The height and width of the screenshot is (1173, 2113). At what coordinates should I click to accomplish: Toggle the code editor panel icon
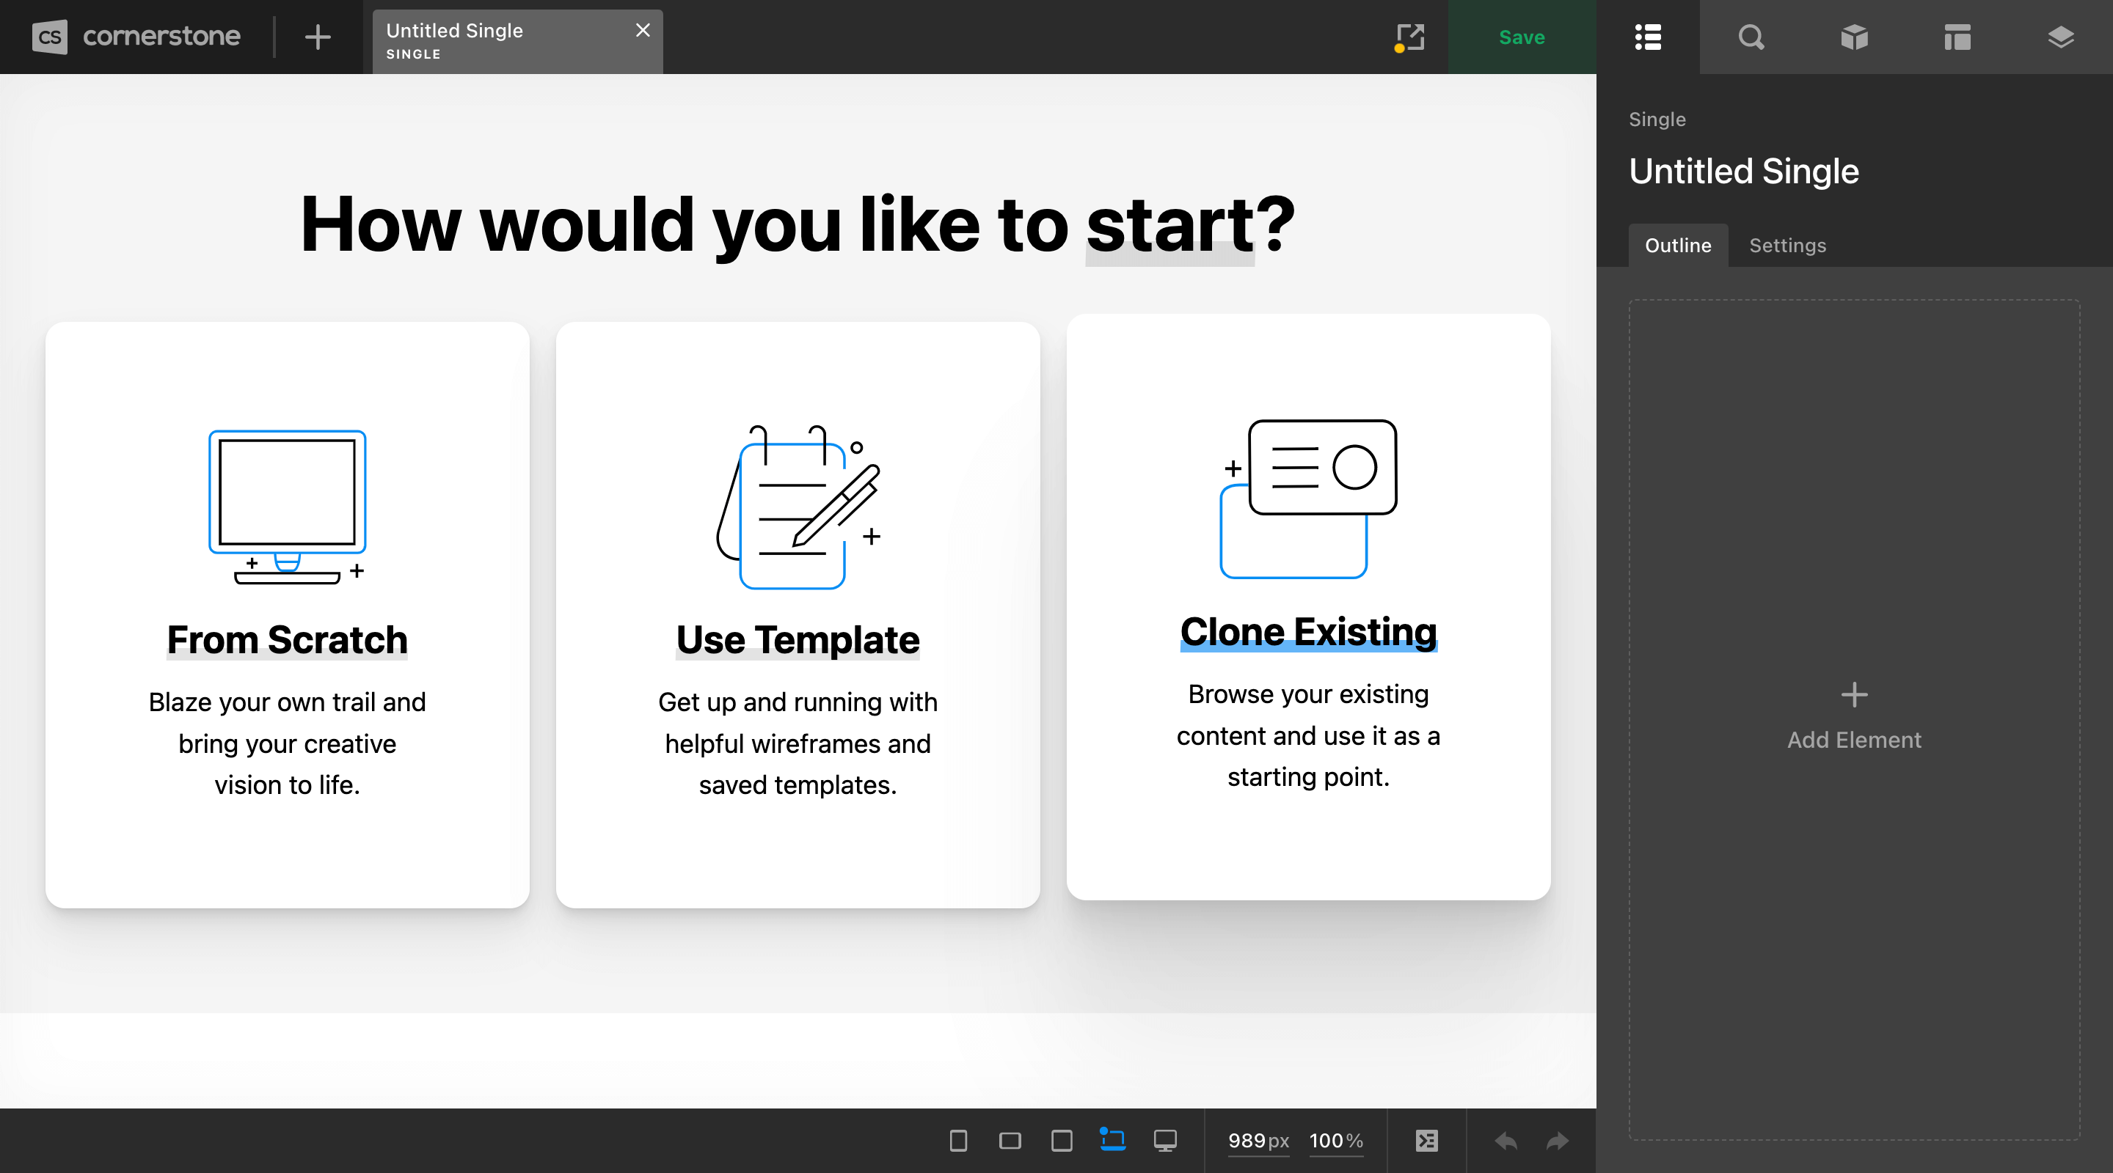1426,1140
